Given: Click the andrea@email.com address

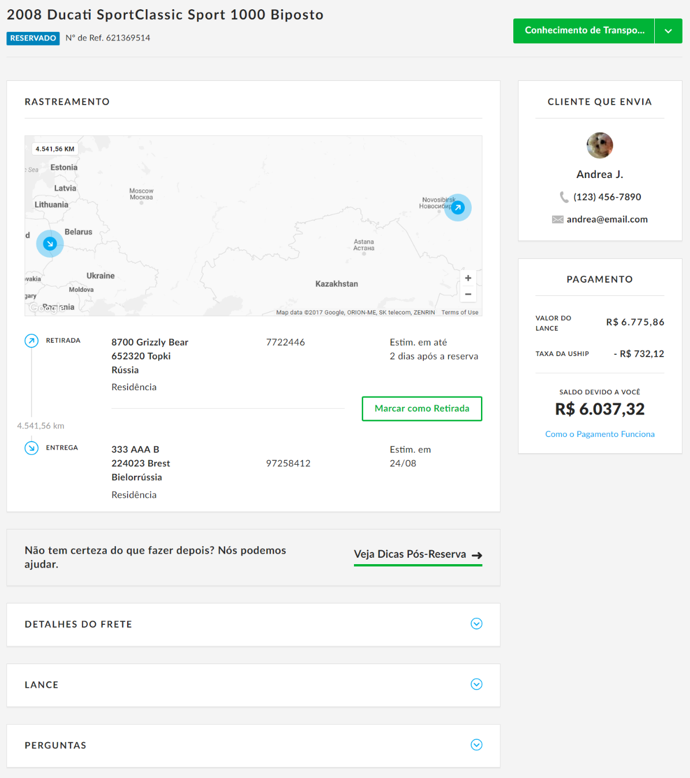Looking at the screenshot, I should tap(607, 220).
